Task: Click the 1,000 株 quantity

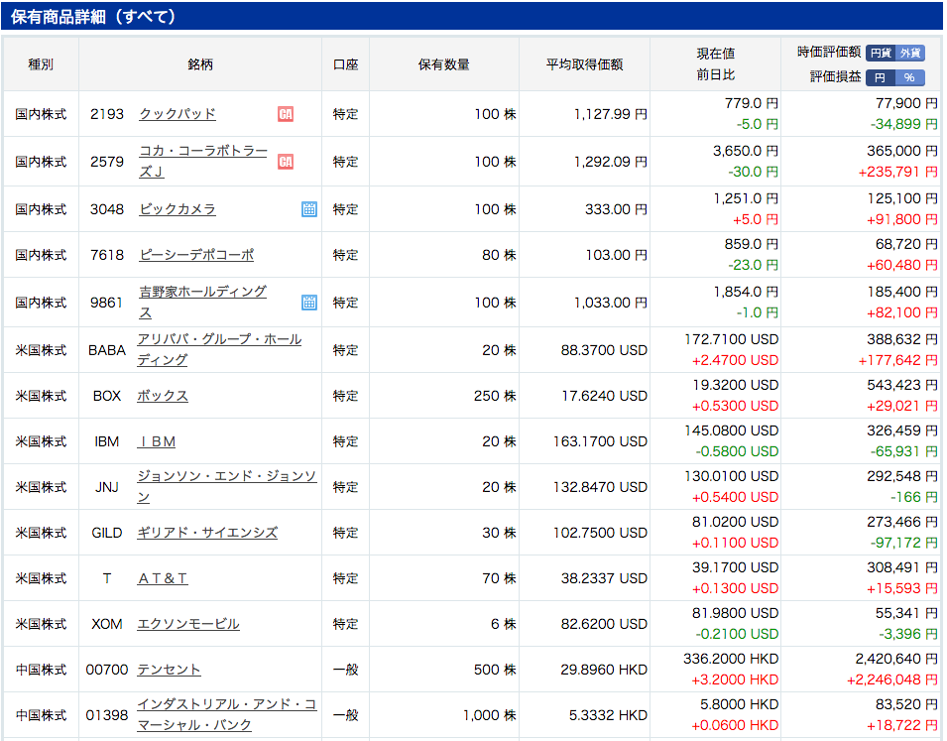Action: click(x=490, y=715)
